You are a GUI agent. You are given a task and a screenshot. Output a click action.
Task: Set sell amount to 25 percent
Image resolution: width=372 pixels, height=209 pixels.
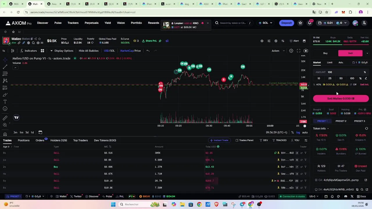tap(330, 78)
